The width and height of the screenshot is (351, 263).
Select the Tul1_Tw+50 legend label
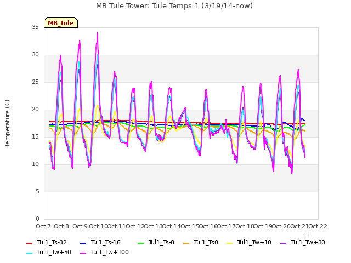coord(54,252)
